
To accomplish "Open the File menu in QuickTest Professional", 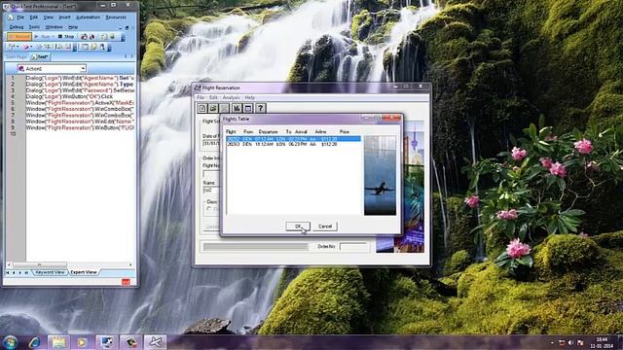I will pos(20,17).
